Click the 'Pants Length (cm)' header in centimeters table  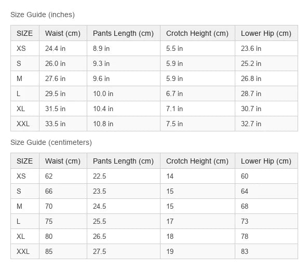tap(124, 161)
